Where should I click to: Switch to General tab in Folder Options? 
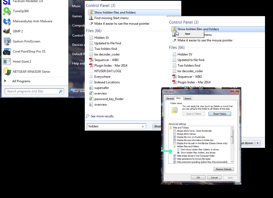point(170,98)
